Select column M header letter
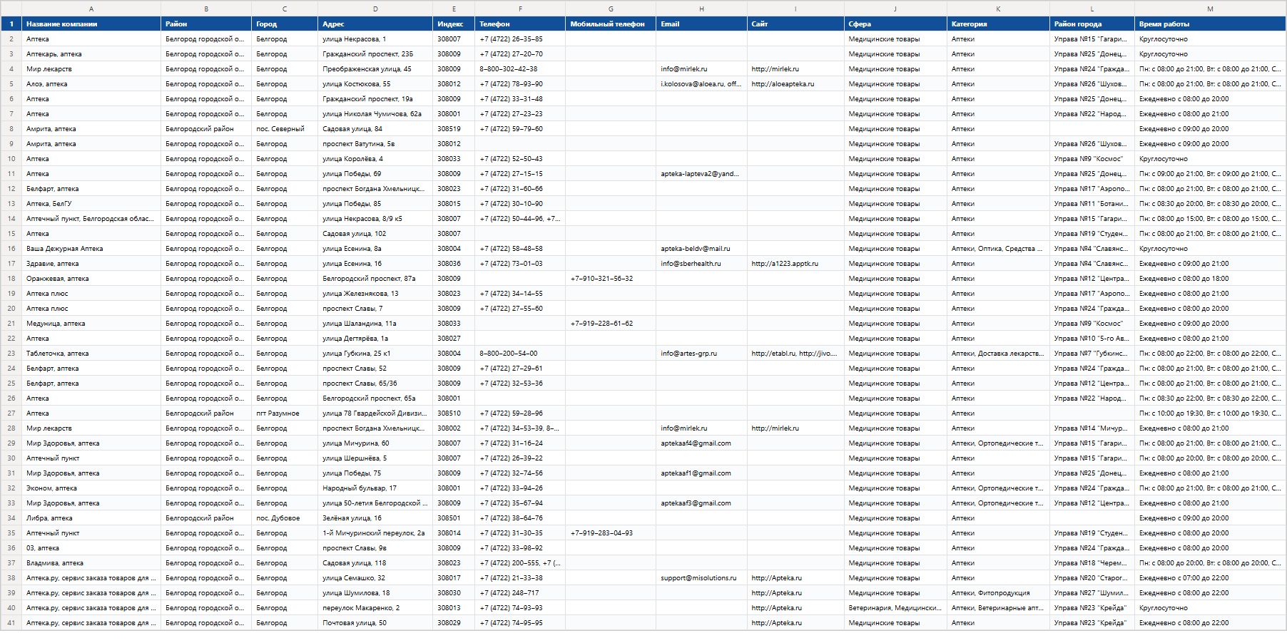 1210,9
